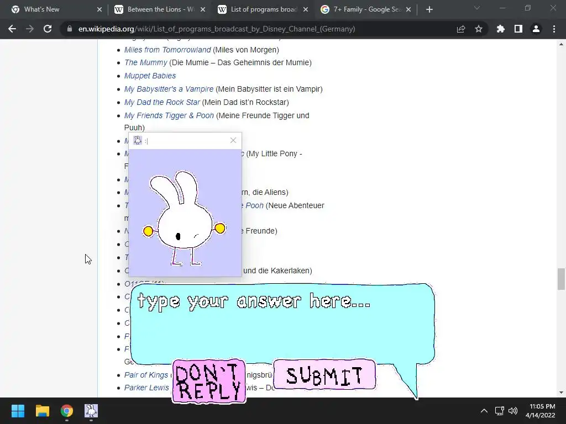Open File Explorer from taskbar
This screenshot has width=566, height=424.
pyautogui.click(x=42, y=411)
